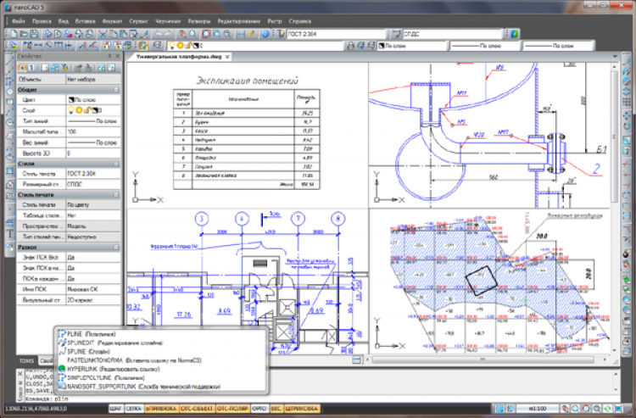The width and height of the screenshot is (636, 418).
Task: Click the vertical scrollbar of the drawing area
Action: tap(615, 138)
